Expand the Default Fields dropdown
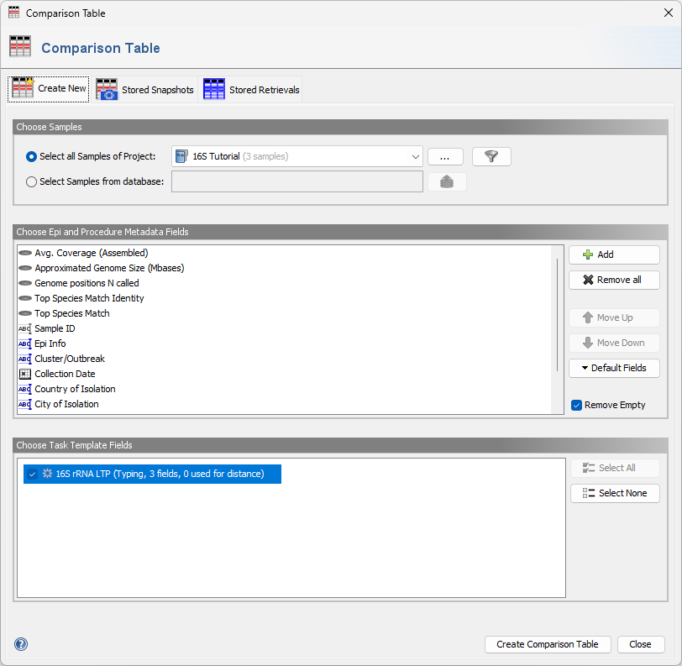The image size is (682, 666). [x=614, y=368]
